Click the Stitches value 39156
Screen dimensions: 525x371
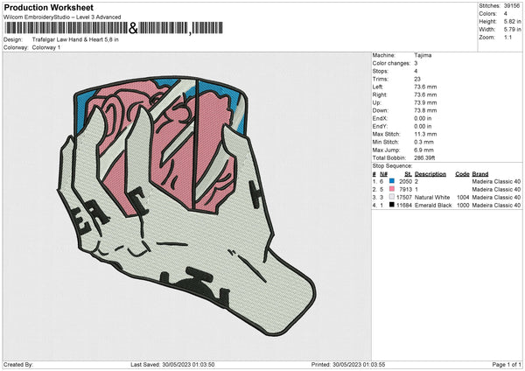click(512, 6)
